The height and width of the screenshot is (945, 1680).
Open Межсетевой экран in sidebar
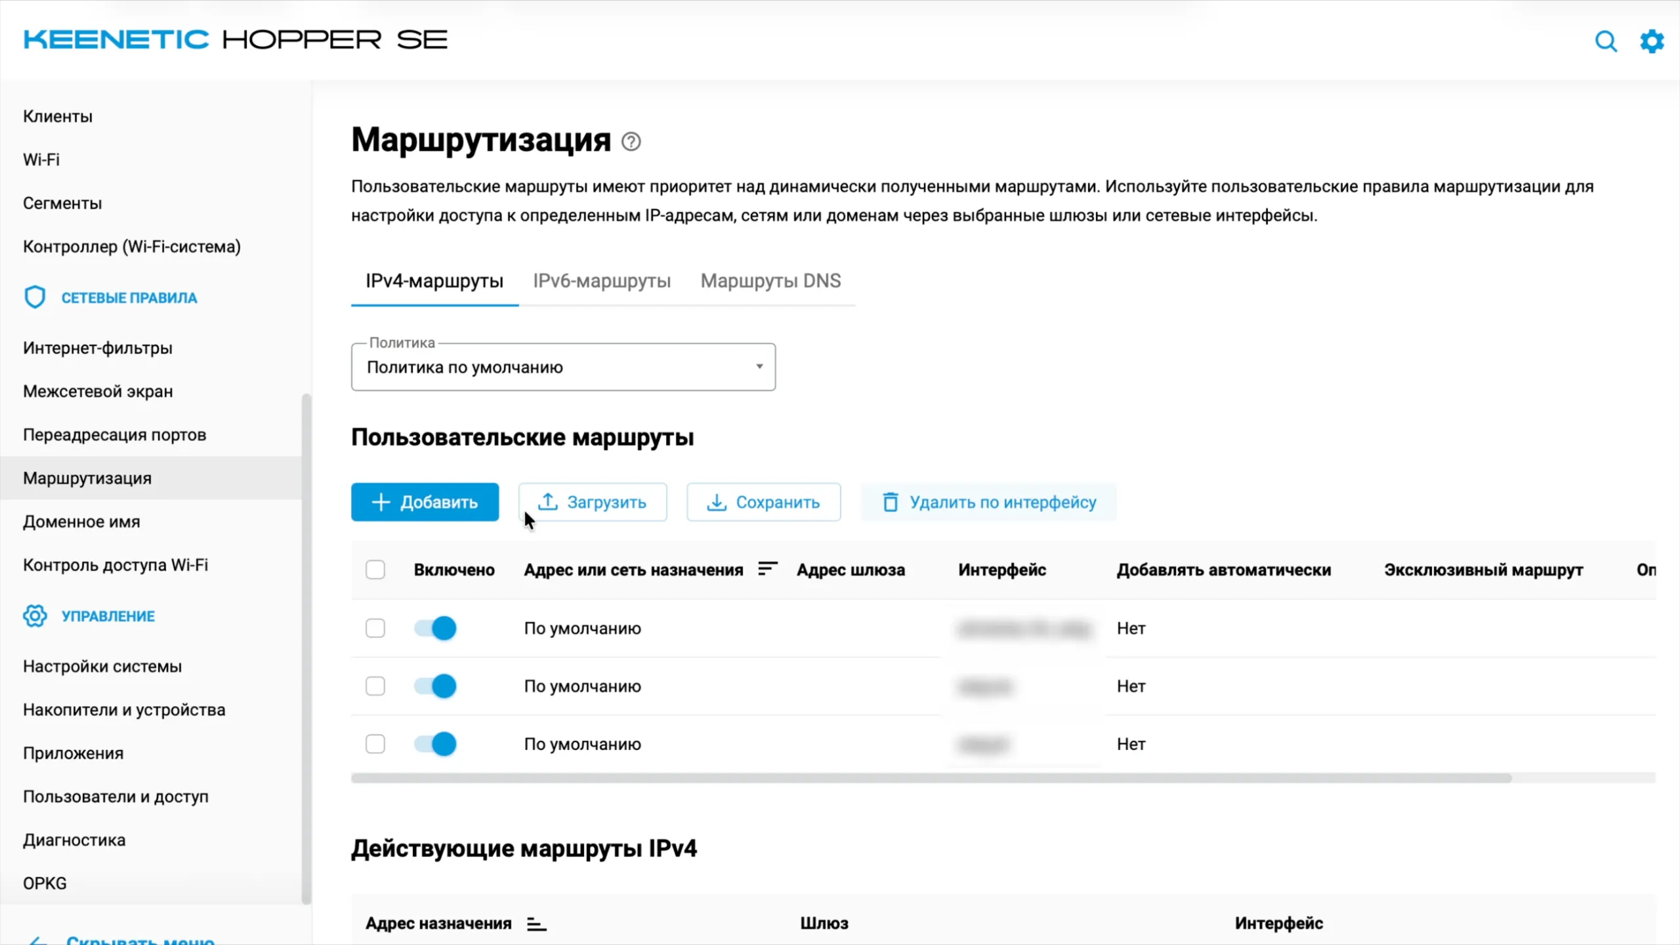tap(151, 391)
